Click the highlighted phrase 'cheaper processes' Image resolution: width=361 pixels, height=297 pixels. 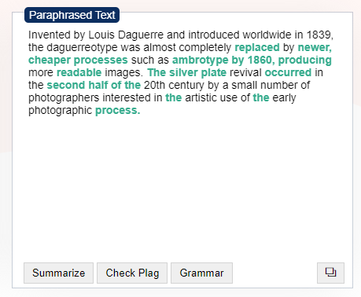tap(78, 60)
